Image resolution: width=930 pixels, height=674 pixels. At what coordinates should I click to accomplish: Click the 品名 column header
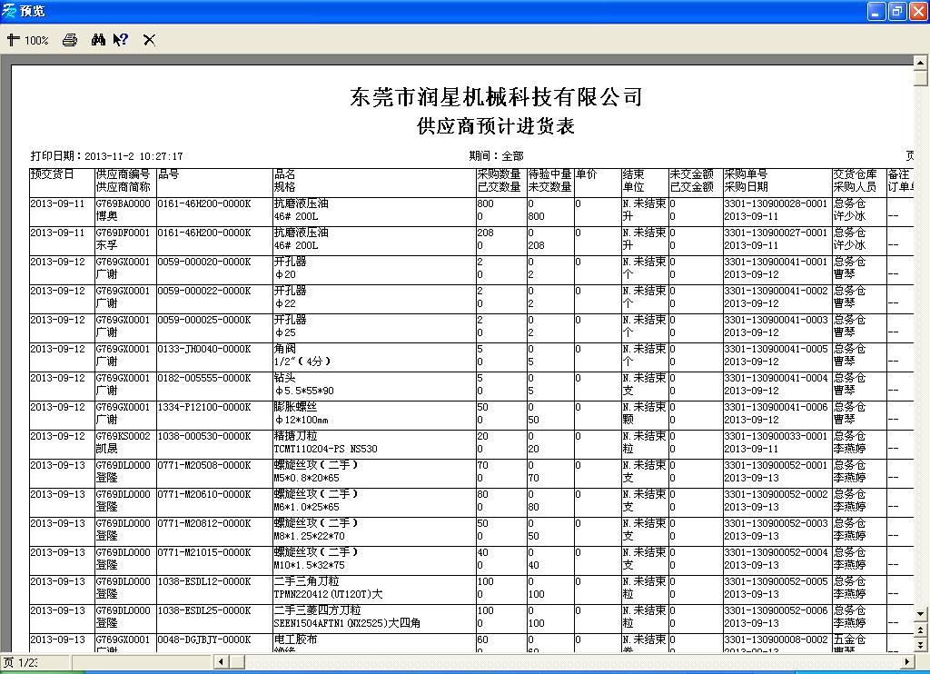click(x=284, y=174)
